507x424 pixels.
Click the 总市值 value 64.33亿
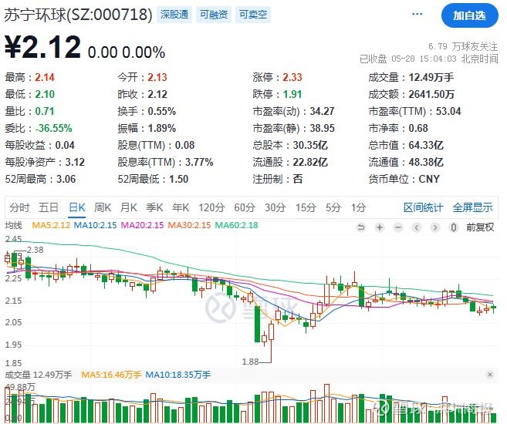point(426,145)
